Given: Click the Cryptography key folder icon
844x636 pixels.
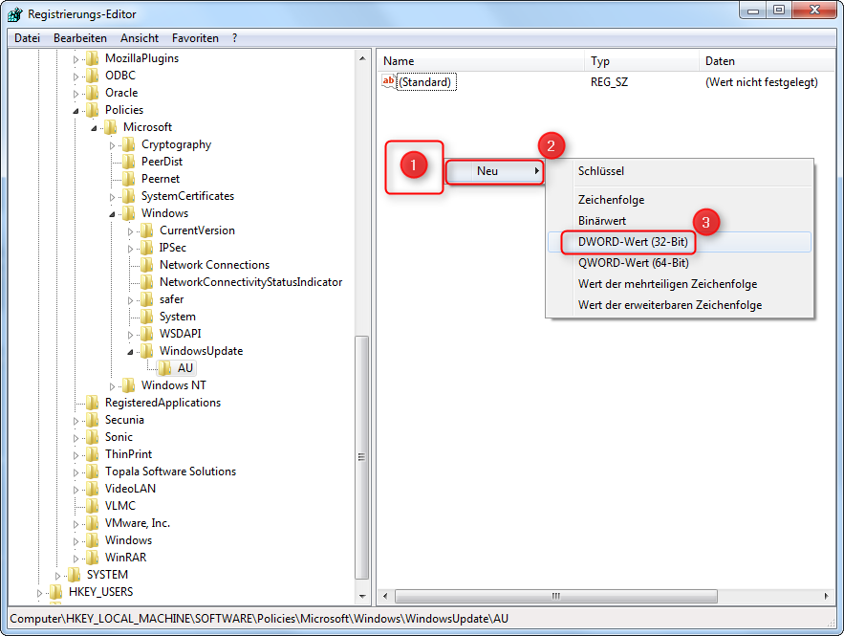Looking at the screenshot, I should click(x=129, y=143).
